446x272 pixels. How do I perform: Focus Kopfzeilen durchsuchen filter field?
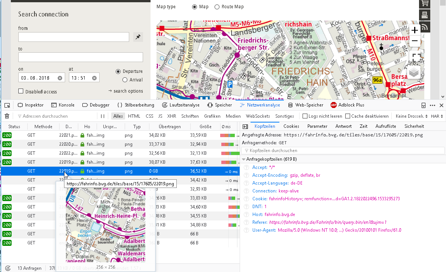click(343, 151)
